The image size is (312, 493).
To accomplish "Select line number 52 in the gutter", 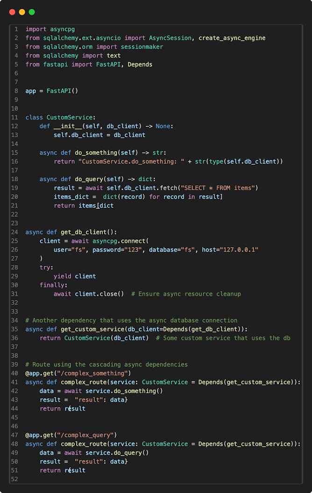I will click(x=15, y=479).
